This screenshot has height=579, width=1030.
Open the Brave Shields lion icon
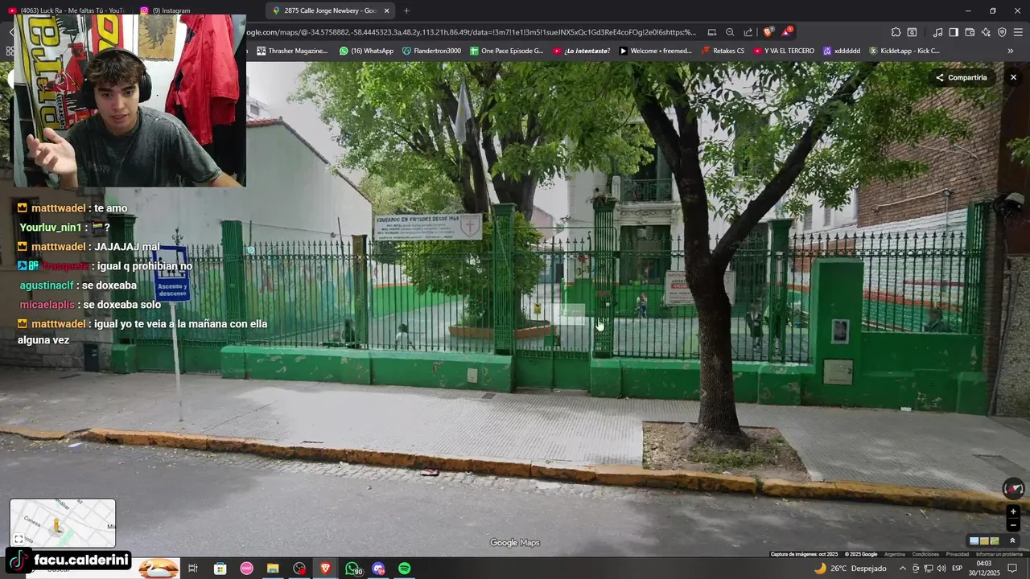pyautogui.click(x=768, y=32)
